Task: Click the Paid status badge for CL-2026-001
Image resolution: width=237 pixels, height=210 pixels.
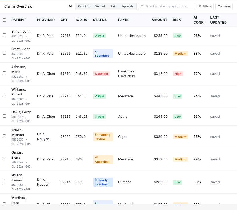Action: 99,36
